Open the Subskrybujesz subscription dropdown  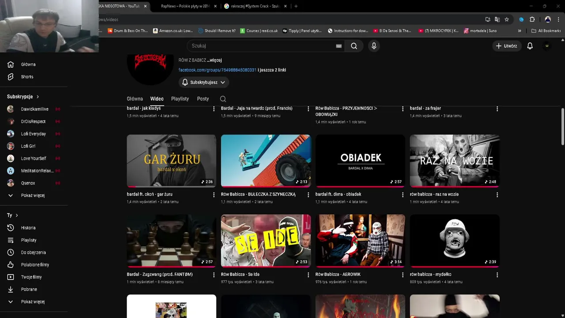pos(203,83)
